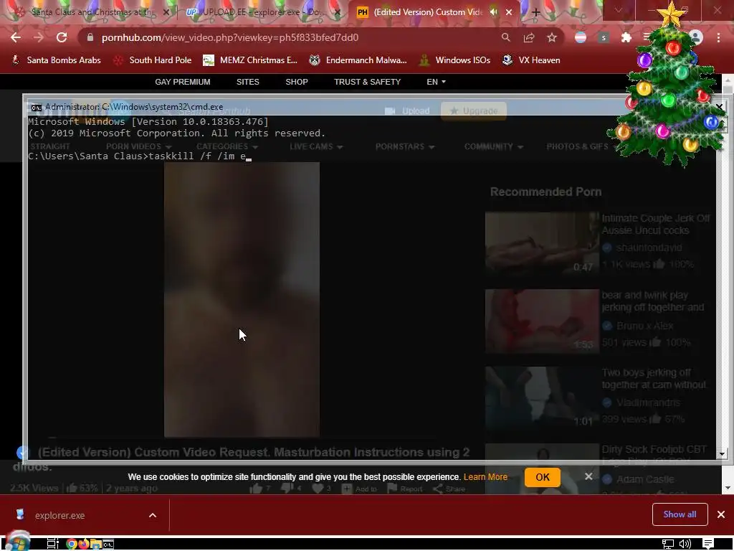Click the Chrome taskbar icon
The image size is (734, 551).
[x=72, y=544]
